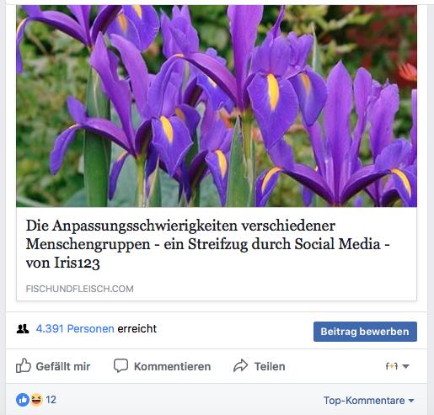Open the article headline about Anpassungsschwierigkeiten

(208, 244)
